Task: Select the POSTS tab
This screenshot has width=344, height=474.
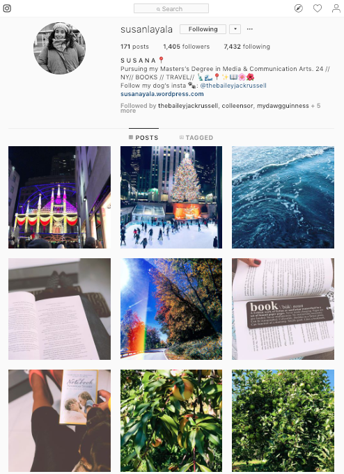Action: 143,138
